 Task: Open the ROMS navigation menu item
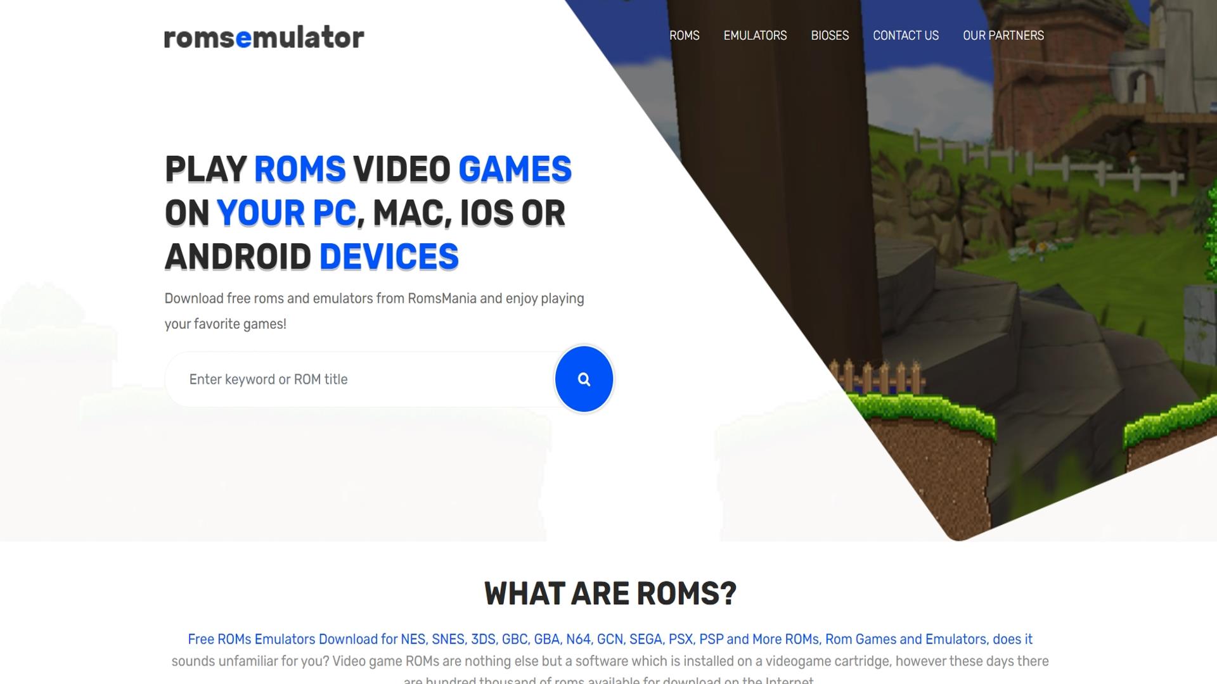click(684, 35)
